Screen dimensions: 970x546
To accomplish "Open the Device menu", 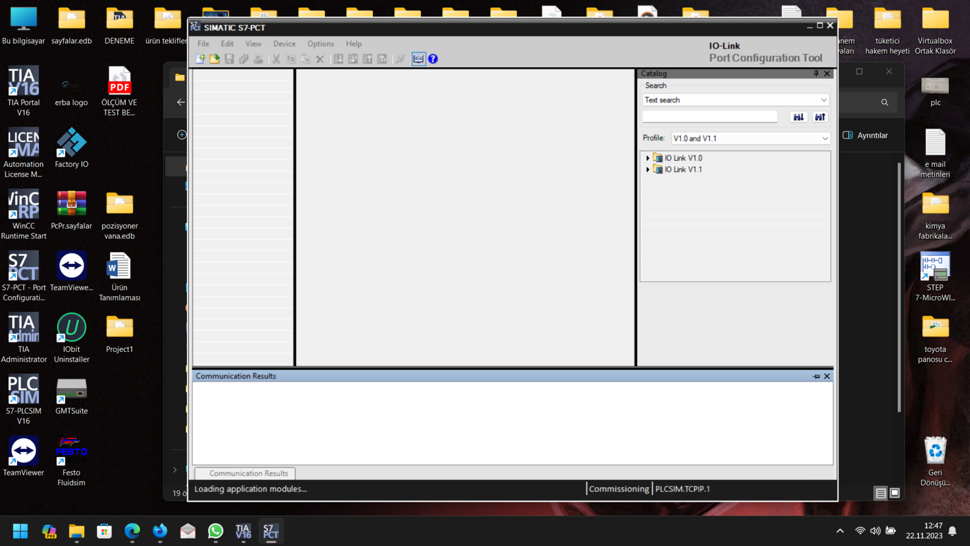I will 284,44.
